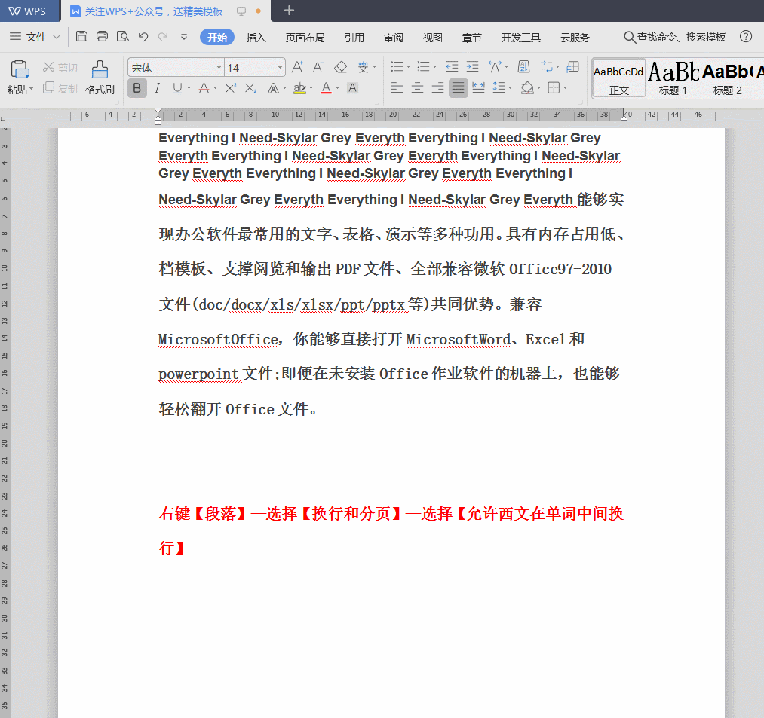This screenshot has height=718, width=764.
Task: Toggle Bold formatting
Action: 137,88
